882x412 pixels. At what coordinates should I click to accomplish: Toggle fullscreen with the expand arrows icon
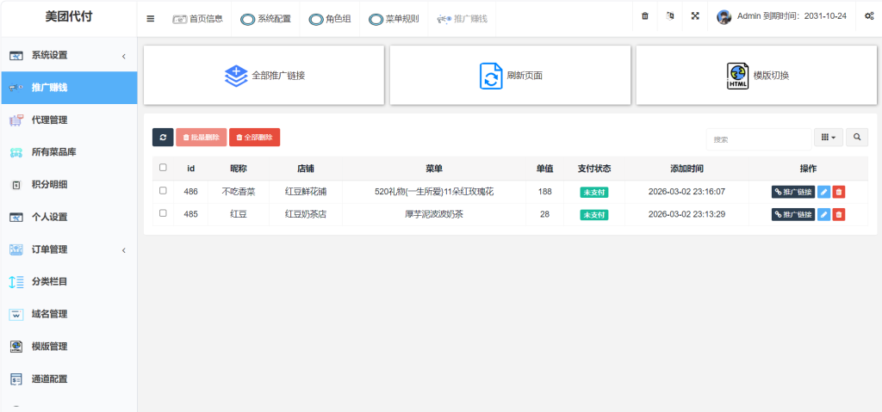695,16
